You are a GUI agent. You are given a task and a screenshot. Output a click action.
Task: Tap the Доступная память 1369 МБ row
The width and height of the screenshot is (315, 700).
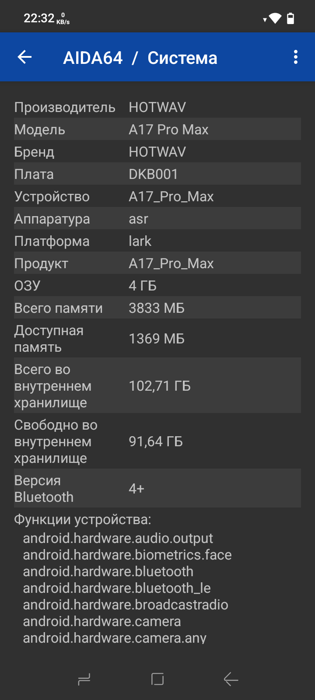pos(157,339)
